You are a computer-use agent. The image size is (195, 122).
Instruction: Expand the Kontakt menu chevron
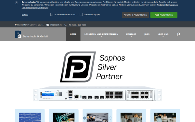pyautogui.click(x=131, y=36)
